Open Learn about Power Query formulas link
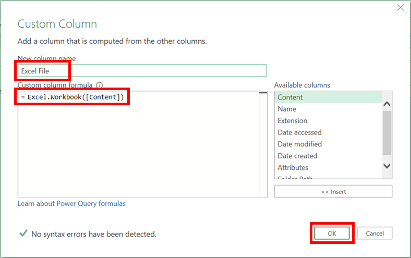 (71, 204)
